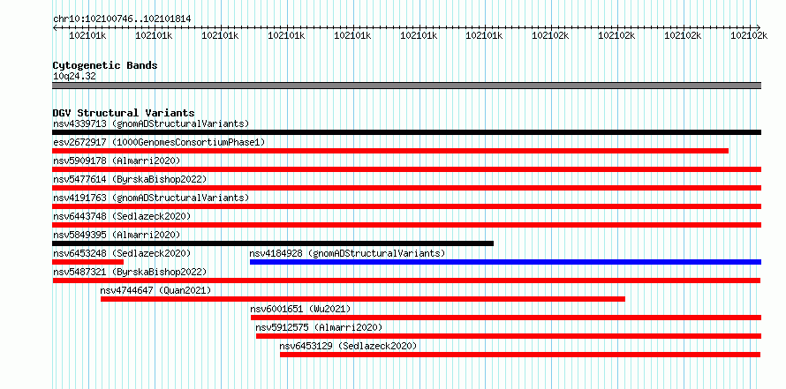The image size is (786, 389).
Task: Click the black bar for nsv4339713
Action: click(x=406, y=132)
